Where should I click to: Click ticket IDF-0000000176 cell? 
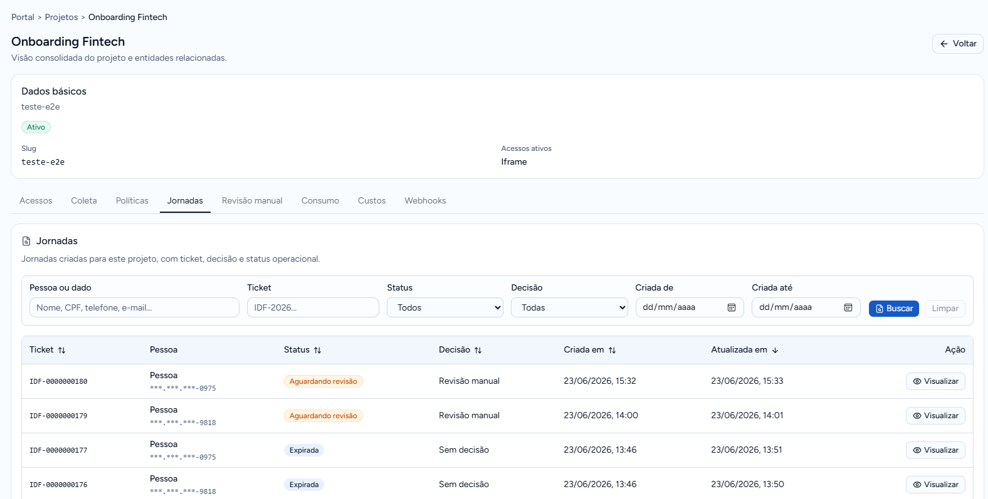pos(58,485)
